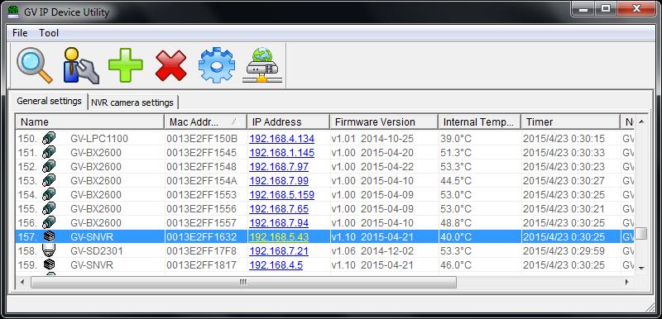Click temperature cell 48.8°C
This screenshot has width=662, height=319.
(456, 223)
